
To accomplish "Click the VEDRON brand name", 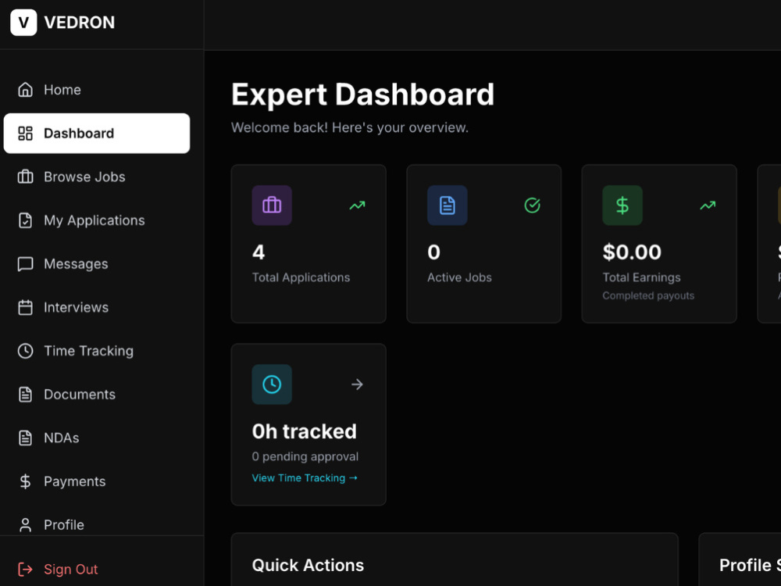I will (80, 23).
